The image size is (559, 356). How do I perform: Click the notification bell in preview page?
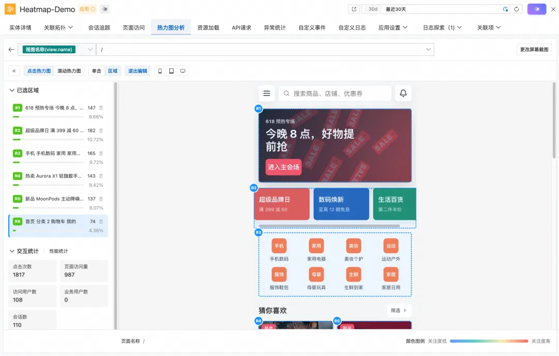tap(403, 93)
